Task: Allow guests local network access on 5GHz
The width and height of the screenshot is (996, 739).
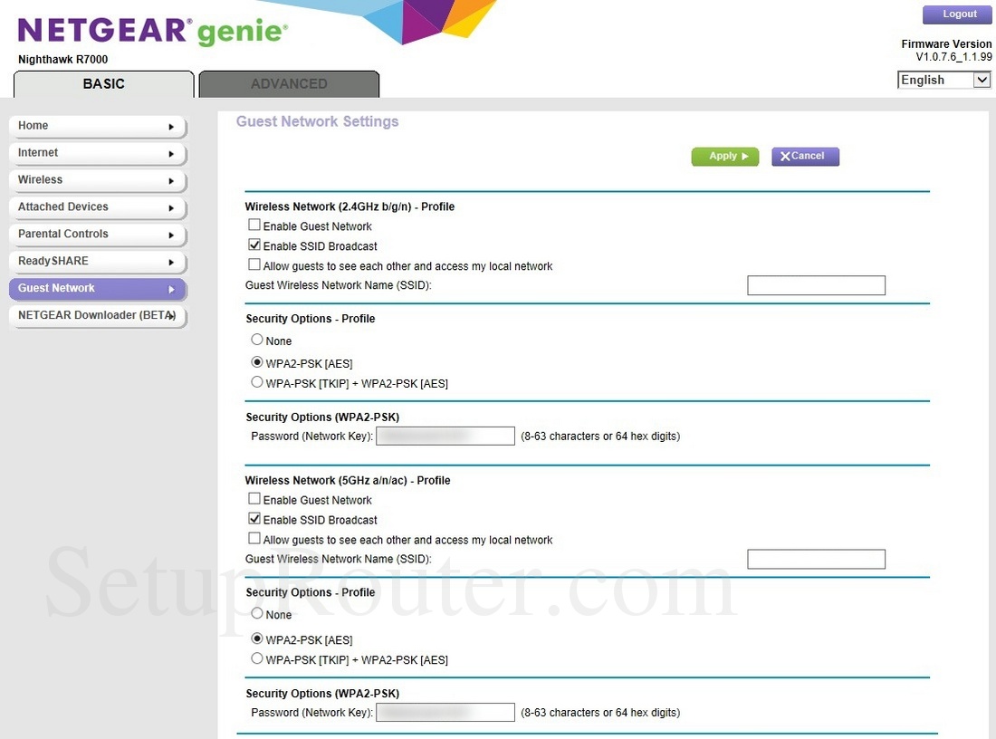Action: (254, 538)
